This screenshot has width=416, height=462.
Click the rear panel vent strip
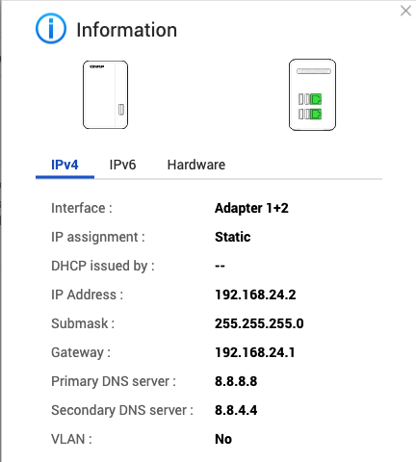point(314,71)
